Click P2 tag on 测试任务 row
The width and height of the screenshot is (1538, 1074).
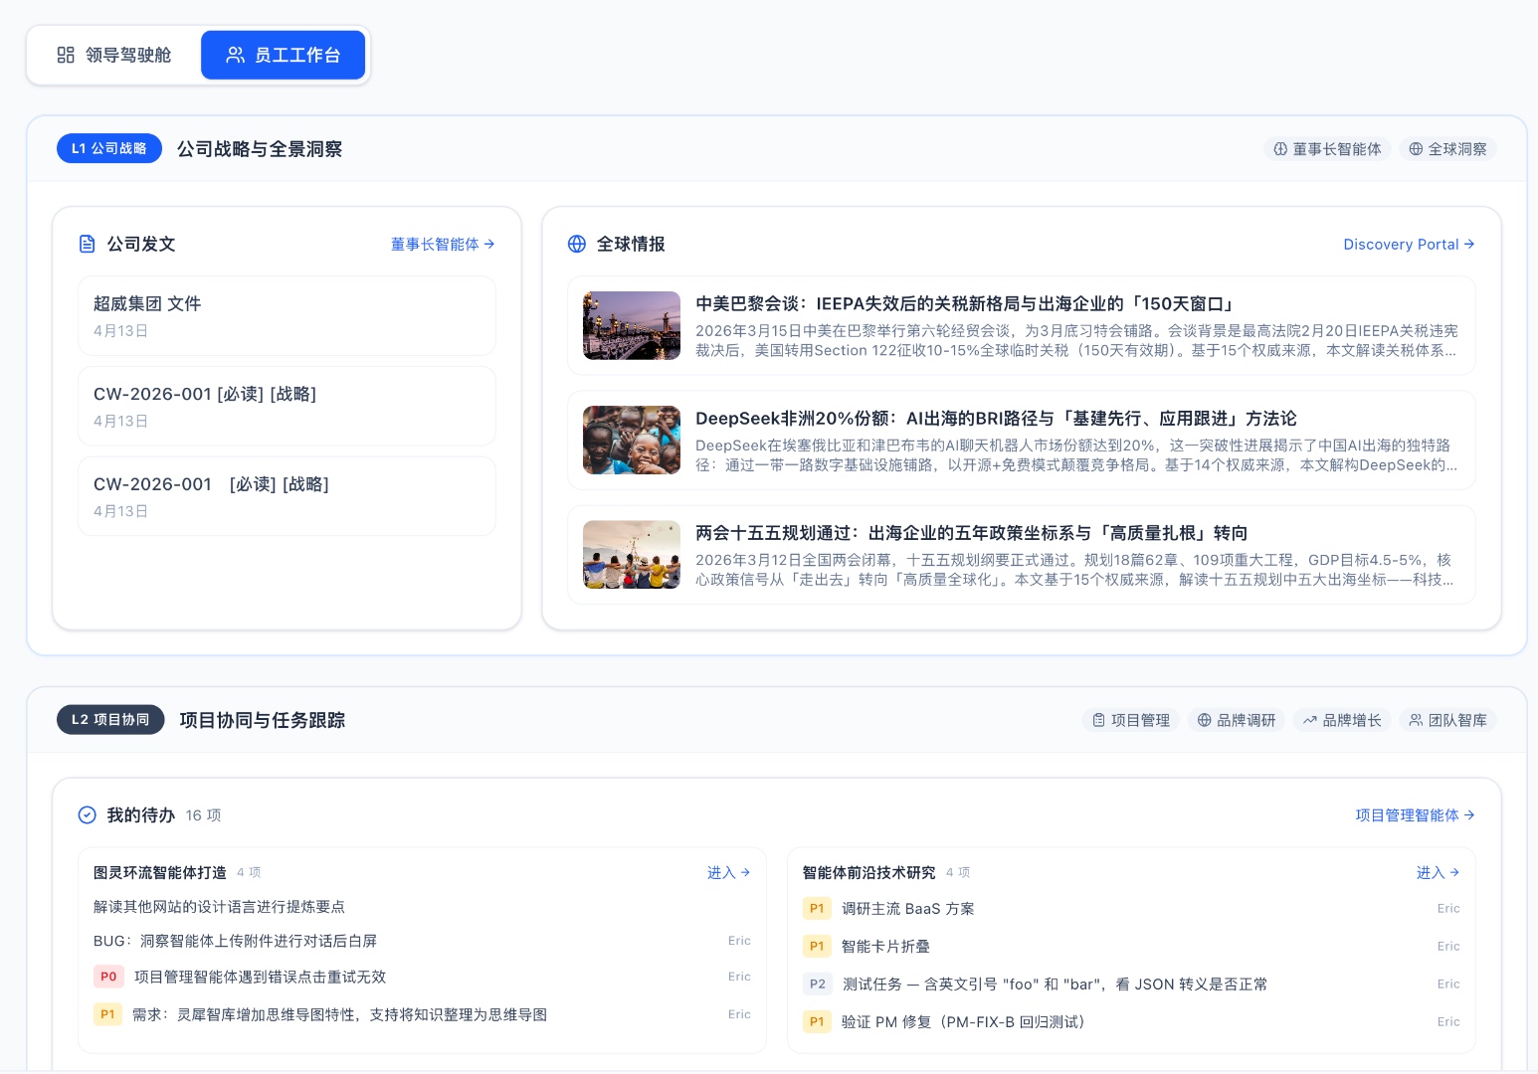click(x=818, y=984)
